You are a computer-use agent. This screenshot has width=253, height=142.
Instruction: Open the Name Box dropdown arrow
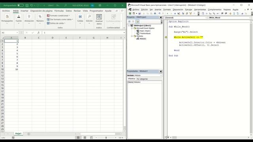tap(17, 33)
